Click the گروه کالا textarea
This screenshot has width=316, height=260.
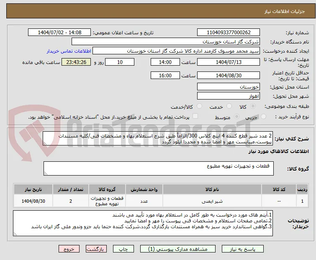click(x=158, y=168)
